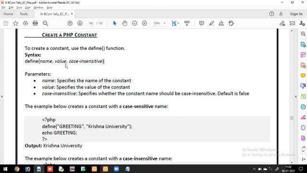Add a comment sticky note
307x173 pixels.
201,24
